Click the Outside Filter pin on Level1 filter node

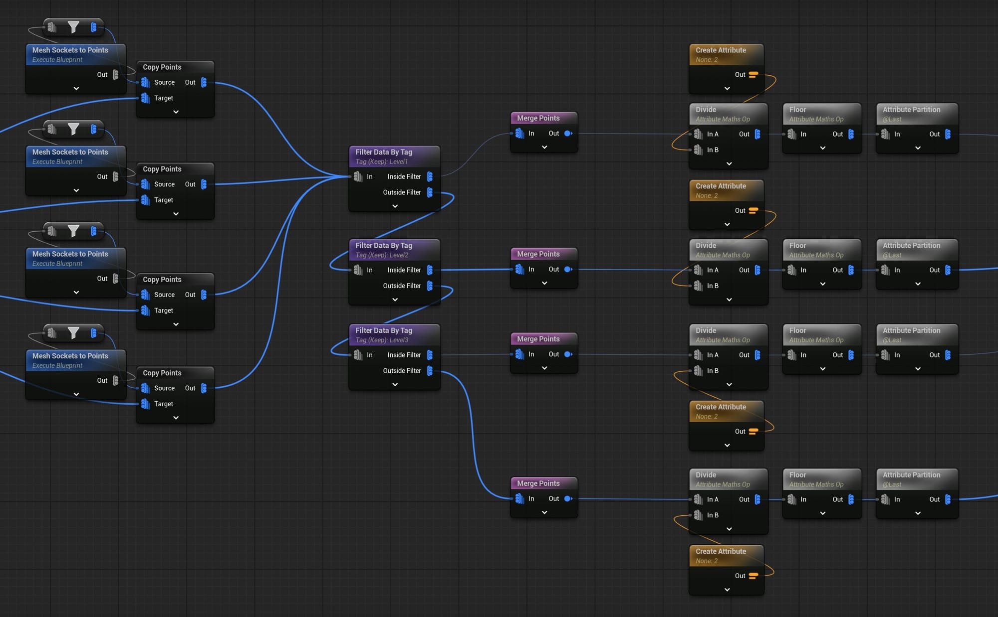click(x=430, y=192)
